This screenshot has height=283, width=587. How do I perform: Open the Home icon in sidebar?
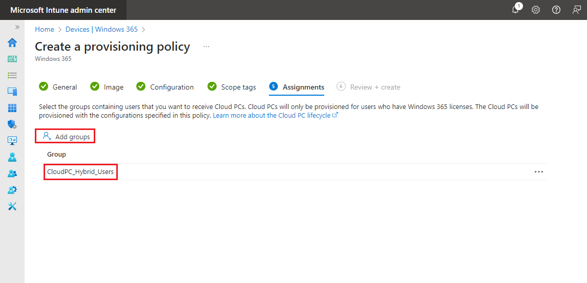(x=12, y=42)
